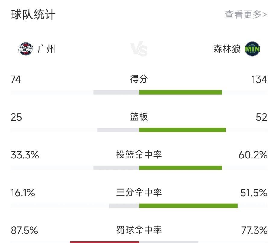Click the 60.2% field goal value
Screen dimensions: 278x243
coord(253,155)
